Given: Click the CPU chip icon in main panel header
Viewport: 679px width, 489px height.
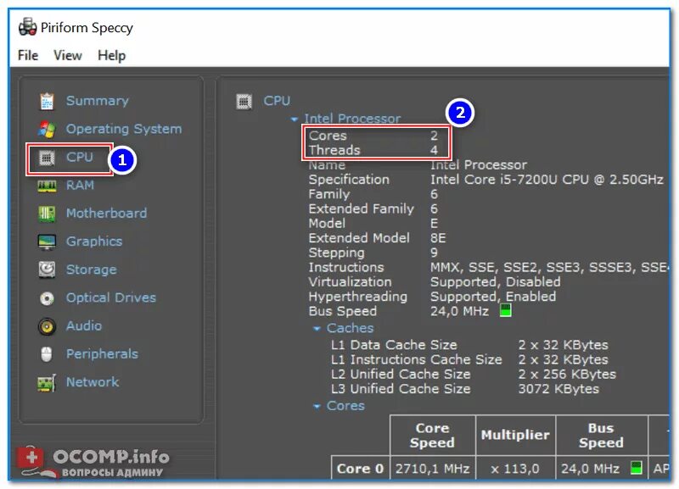Looking at the screenshot, I should pos(244,102).
